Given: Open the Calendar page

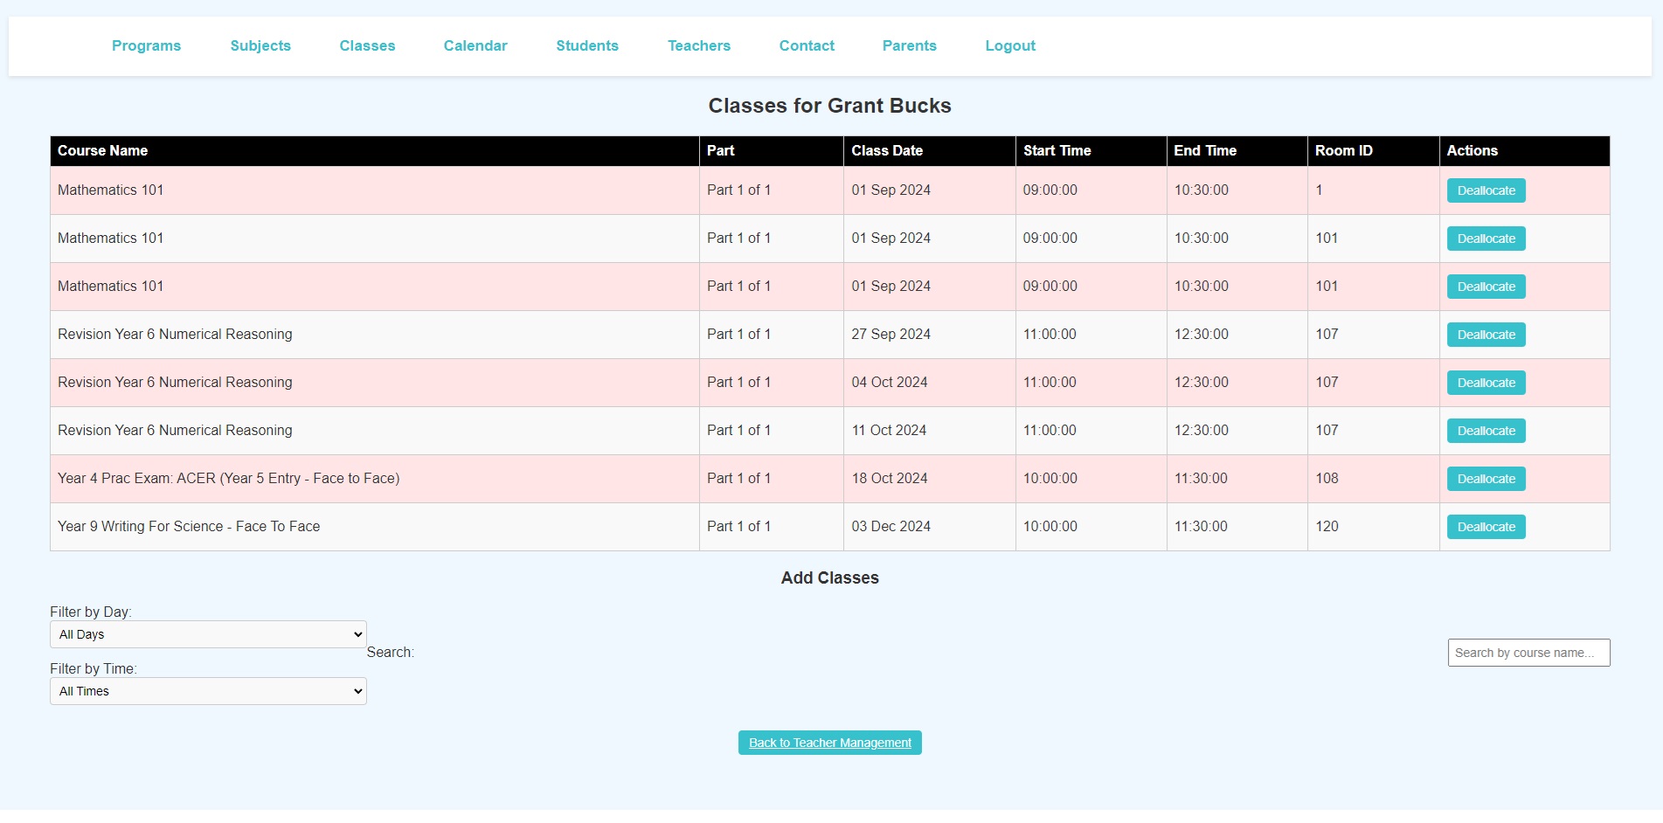Looking at the screenshot, I should 475,45.
